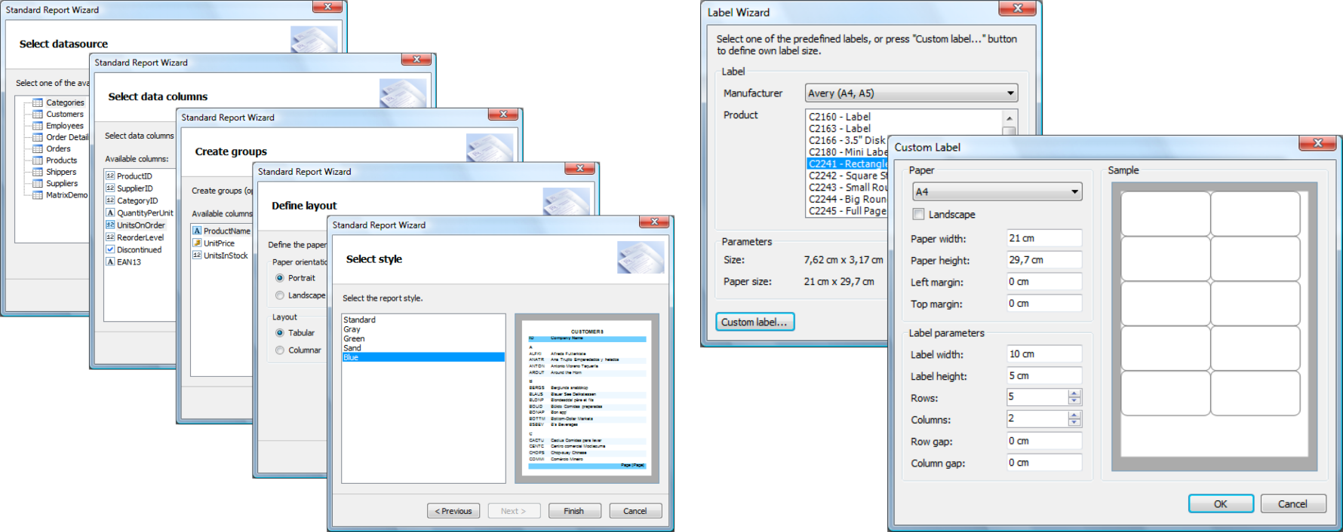Expand the A4 paper size dropdown
The width and height of the screenshot is (1343, 532).
point(1074,192)
